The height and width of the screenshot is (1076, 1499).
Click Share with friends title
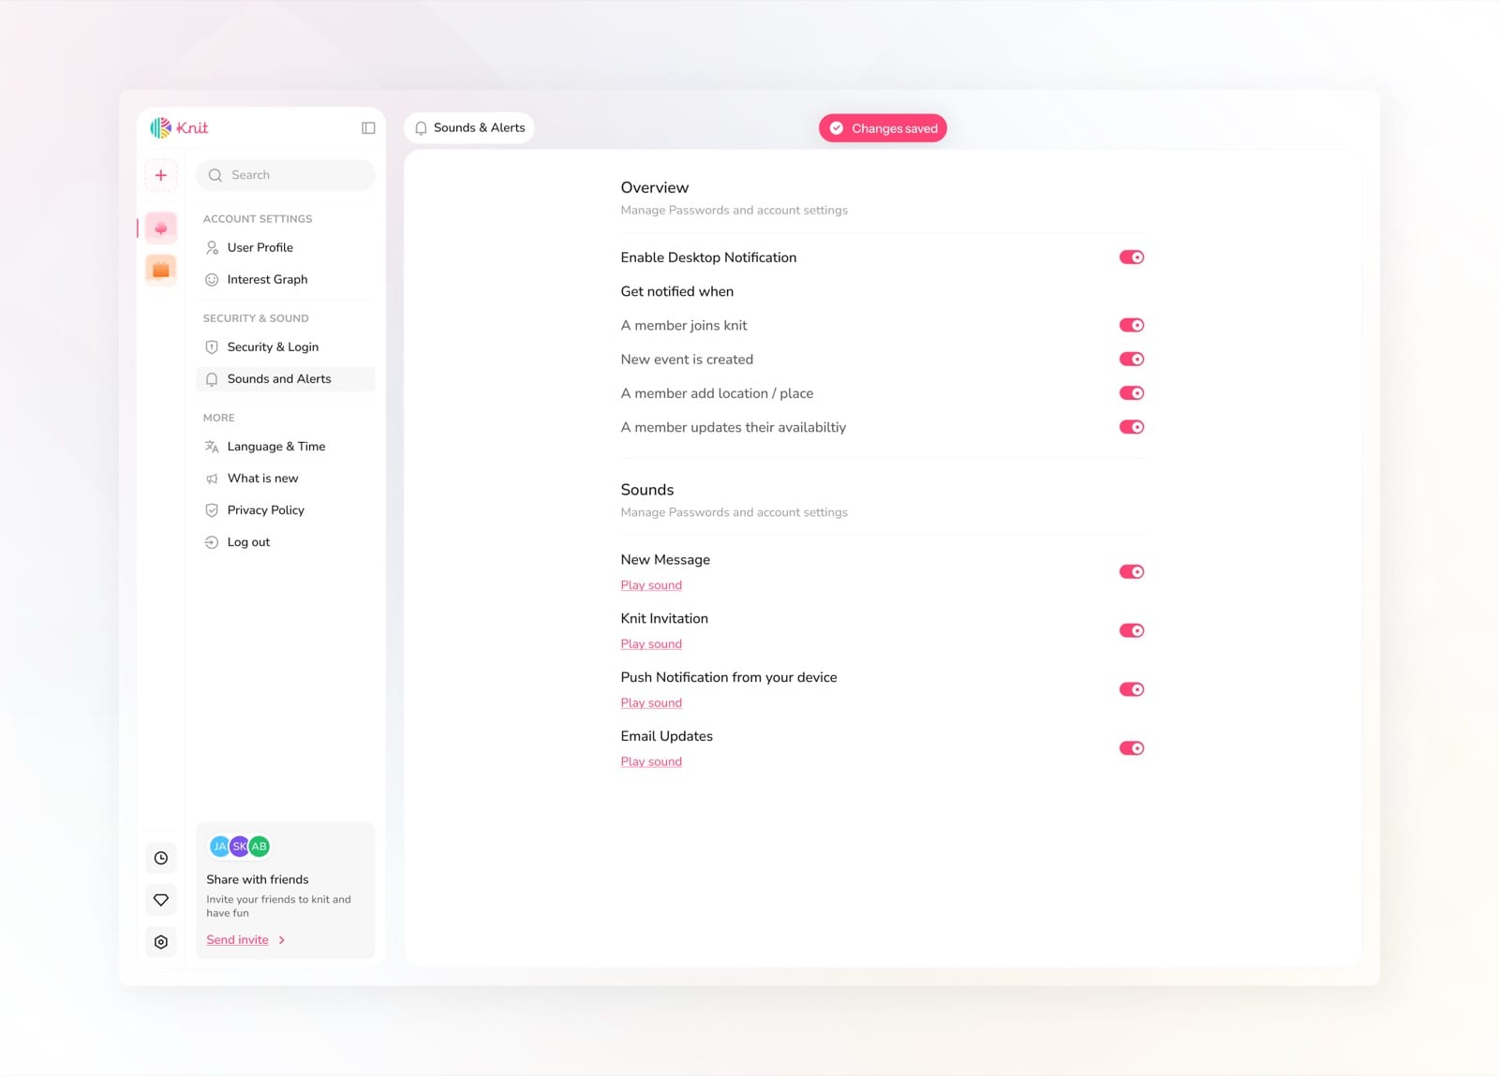click(x=258, y=880)
